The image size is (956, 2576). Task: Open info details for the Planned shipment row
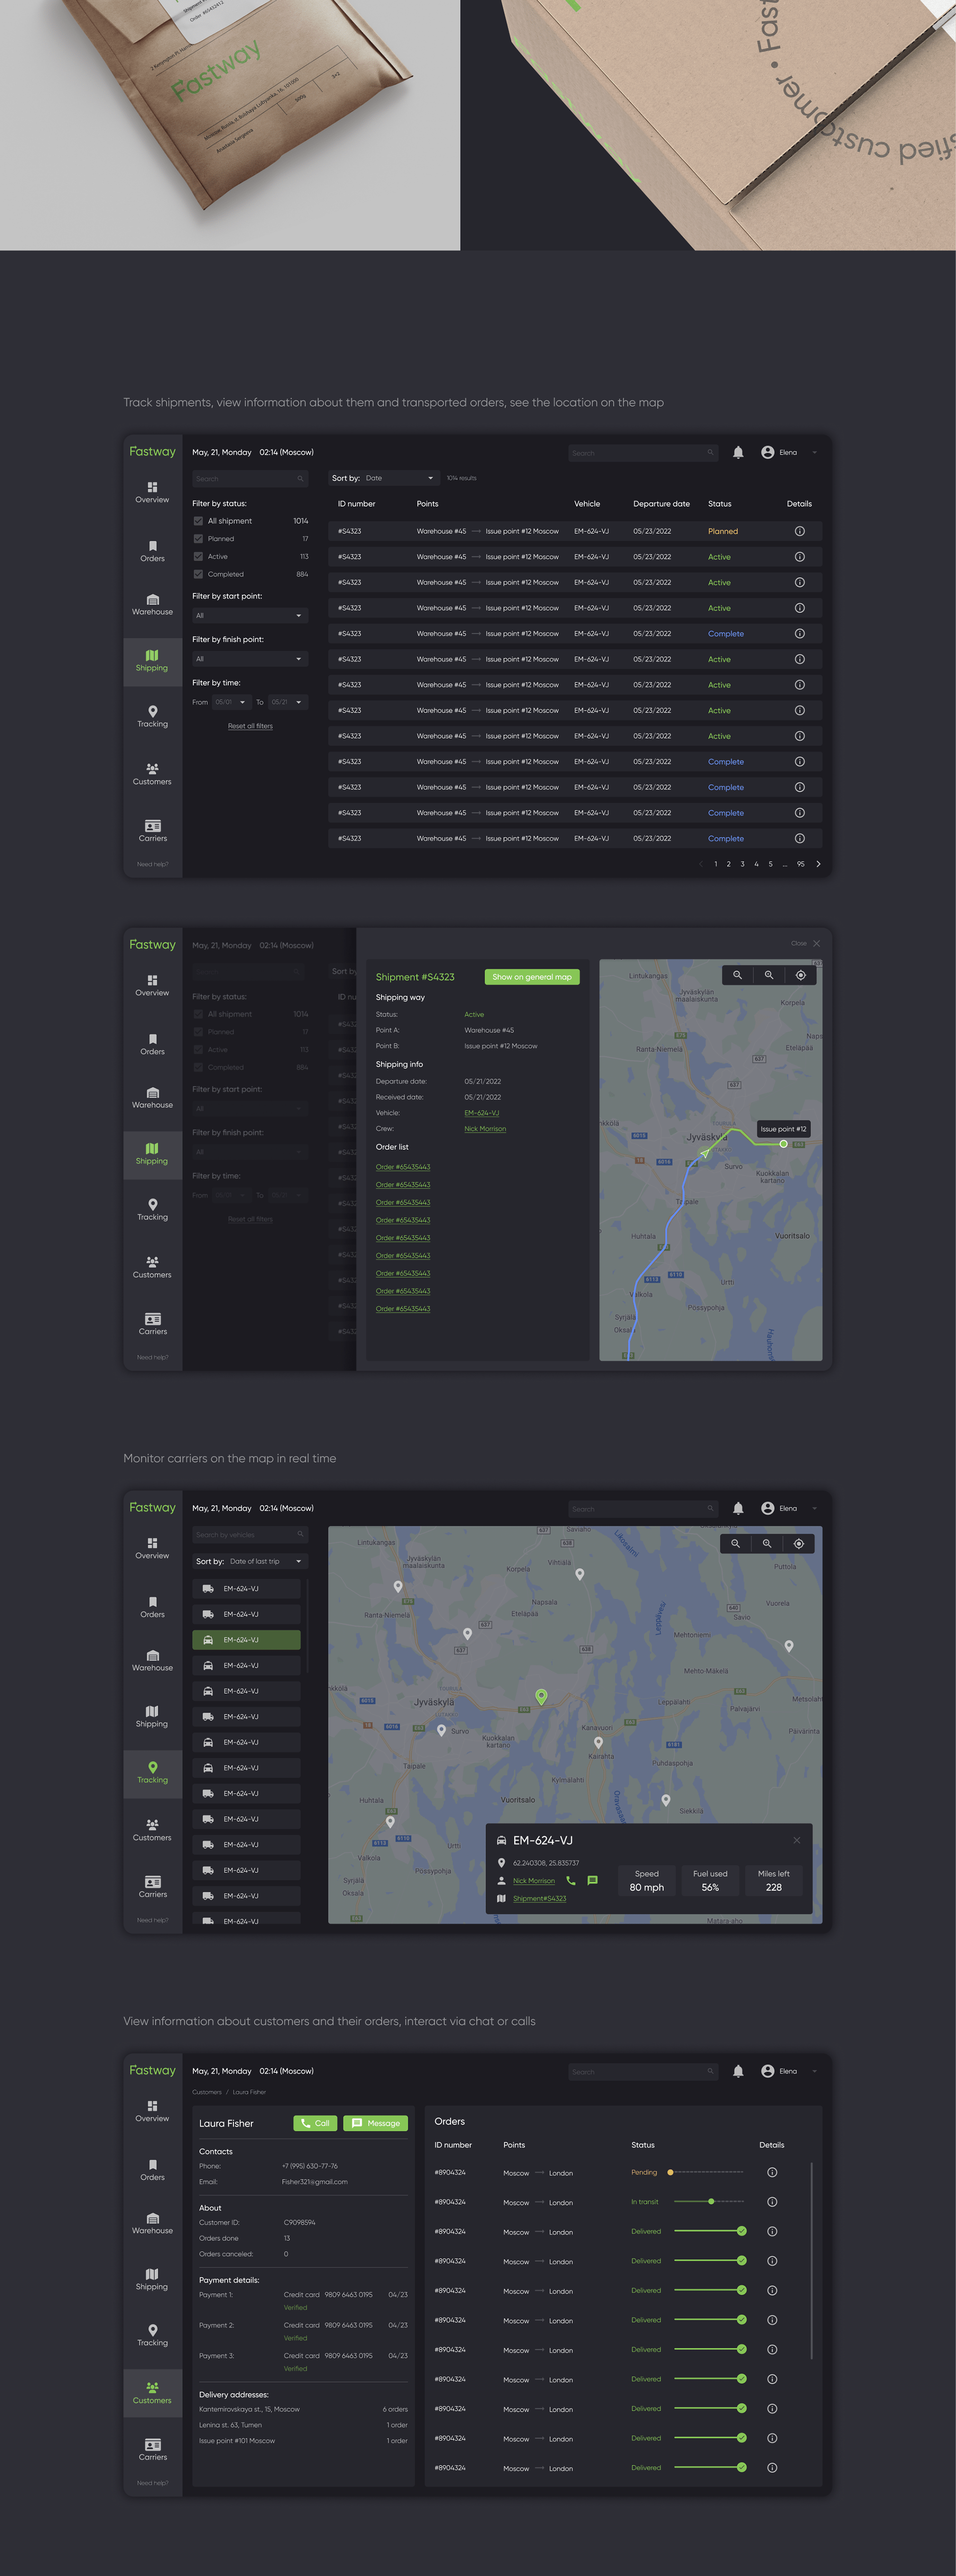tap(799, 531)
